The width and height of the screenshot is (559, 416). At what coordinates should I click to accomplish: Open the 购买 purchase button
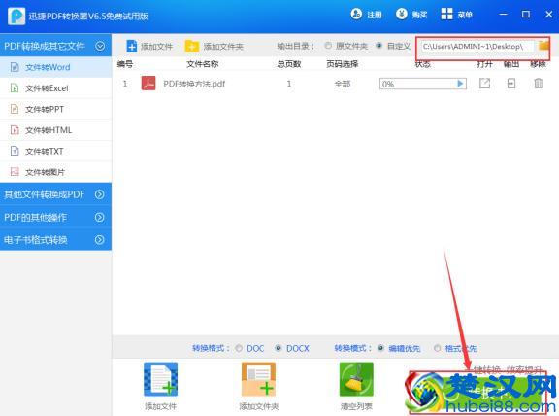(411, 15)
